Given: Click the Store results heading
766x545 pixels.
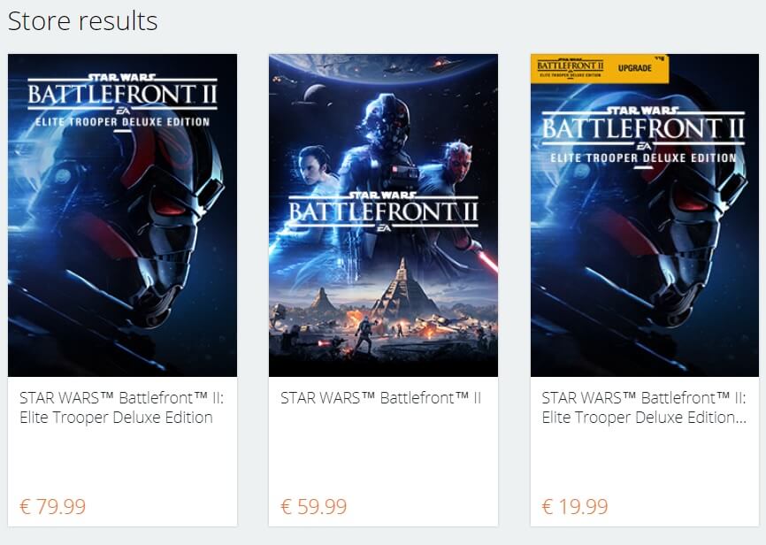Looking at the screenshot, I should [82, 21].
